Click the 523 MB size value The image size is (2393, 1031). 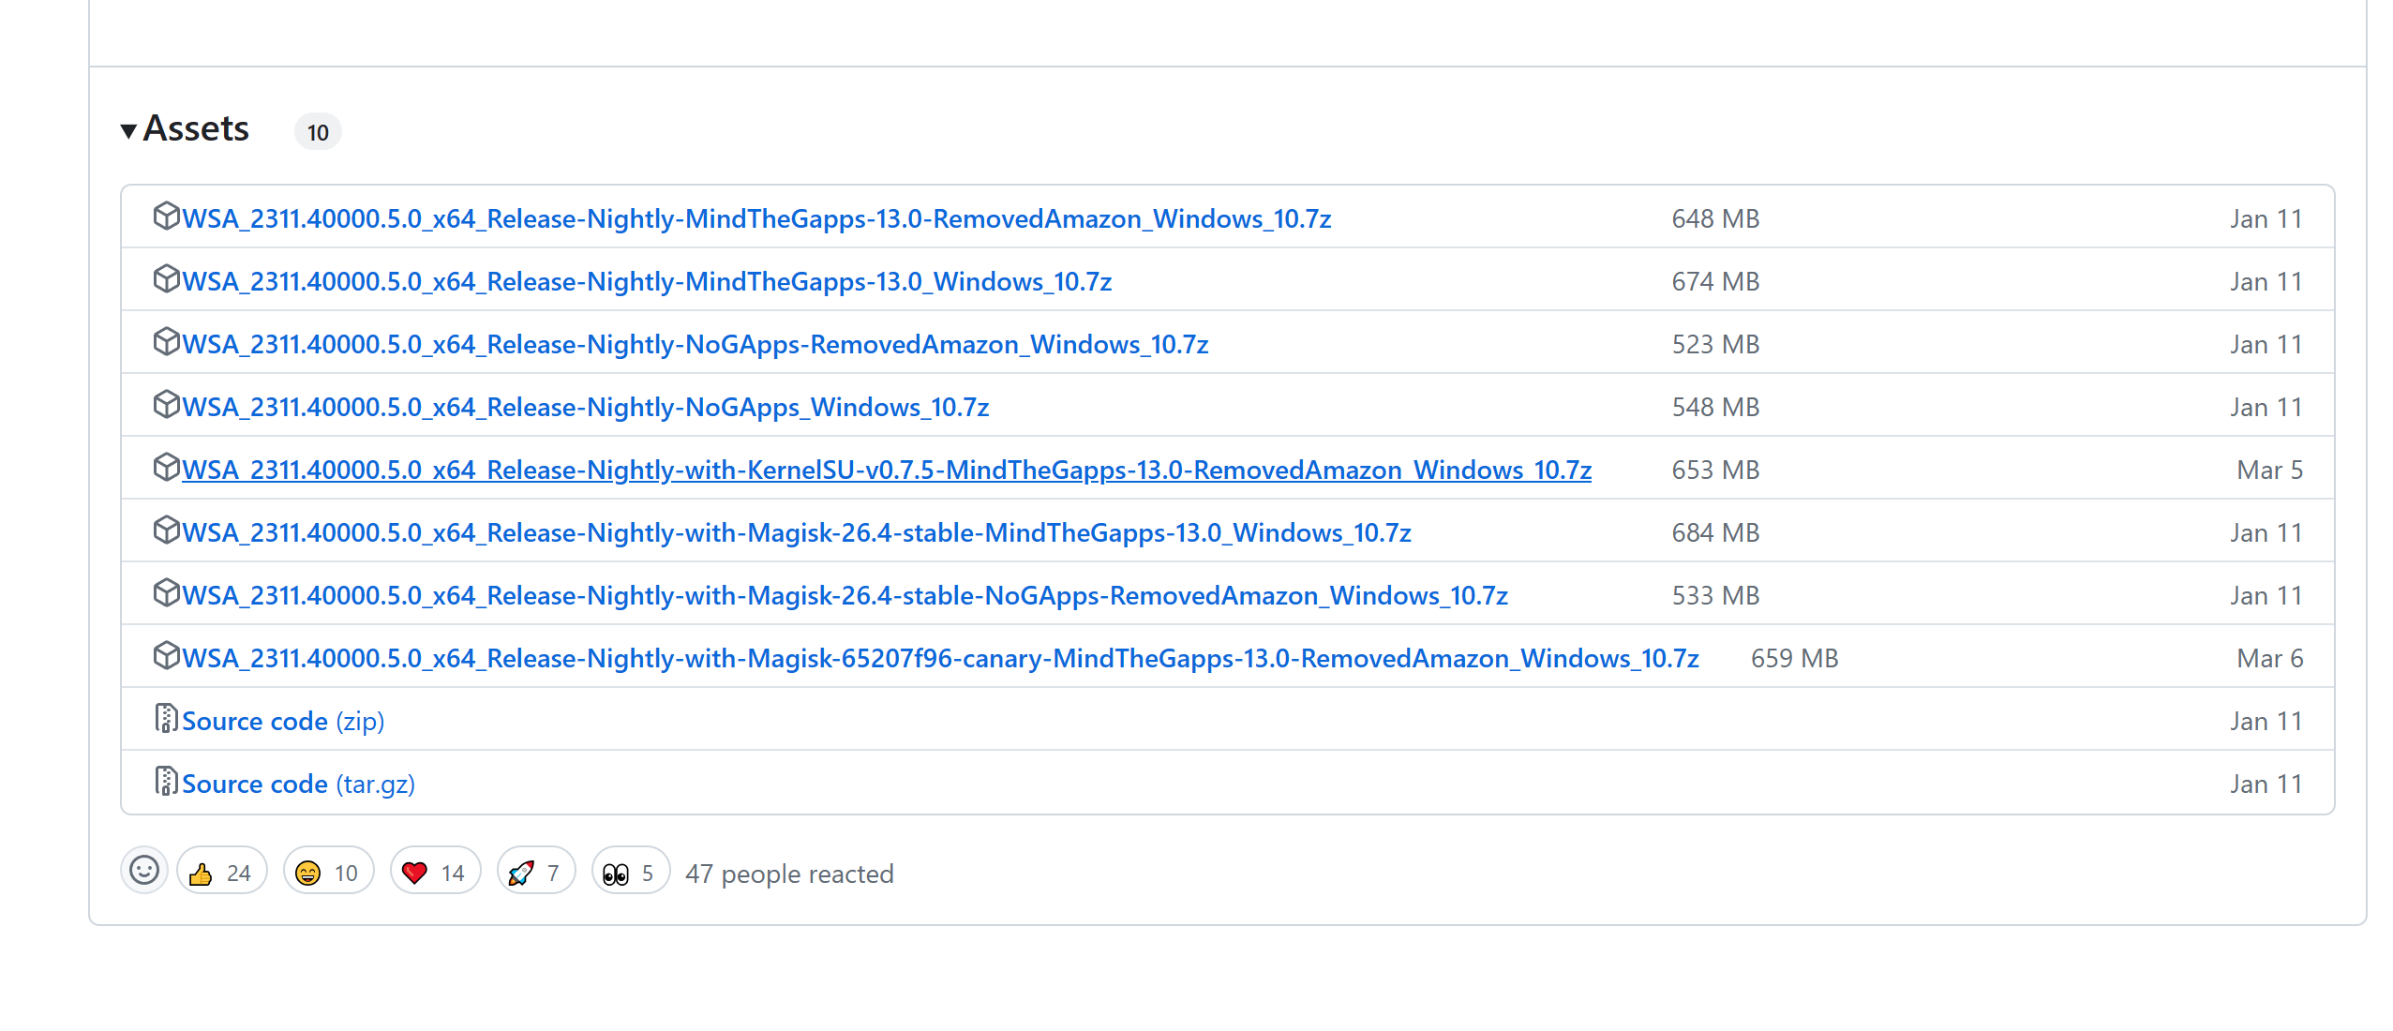click(1715, 345)
